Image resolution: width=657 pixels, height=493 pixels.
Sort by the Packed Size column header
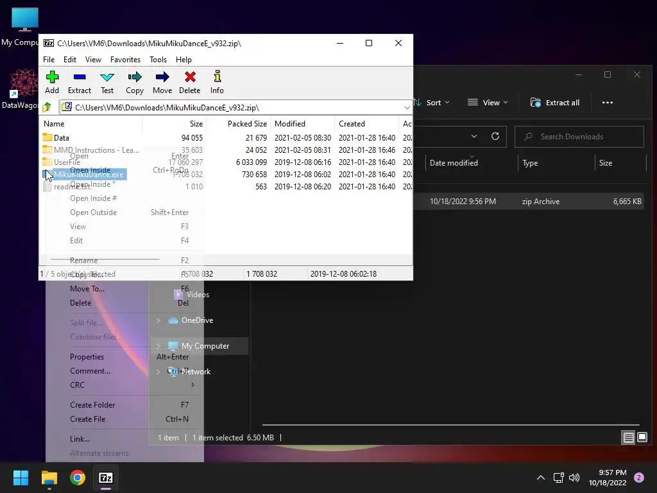[238, 124]
